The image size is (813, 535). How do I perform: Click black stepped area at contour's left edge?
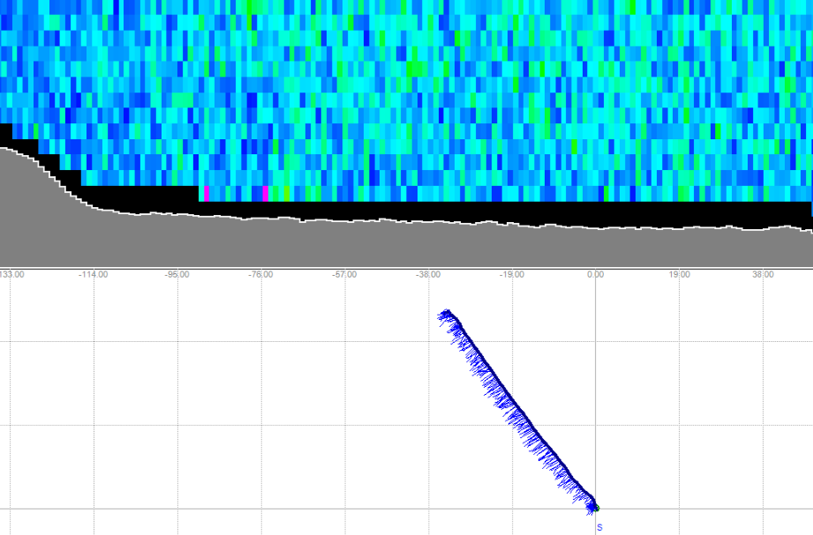point(35,147)
